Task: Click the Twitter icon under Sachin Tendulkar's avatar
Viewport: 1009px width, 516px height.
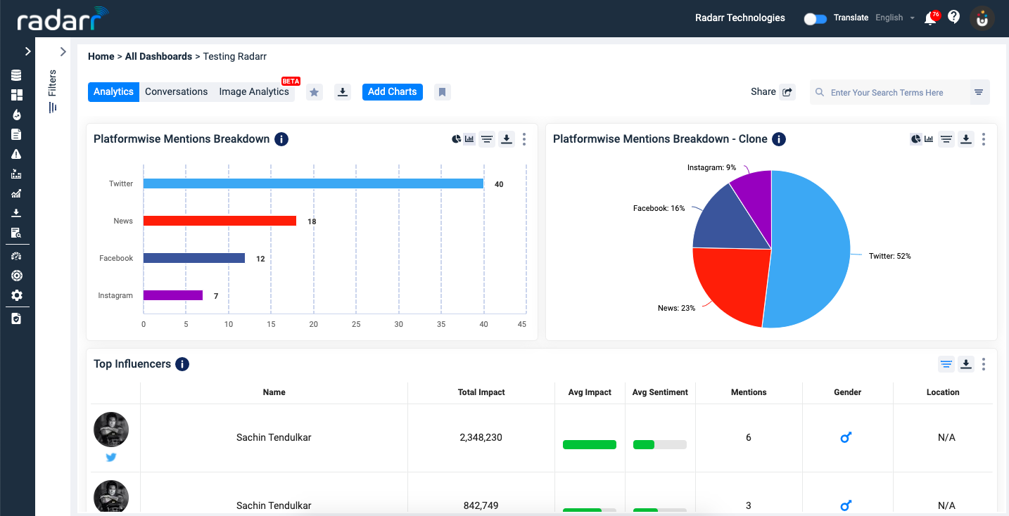Action: coord(110,457)
